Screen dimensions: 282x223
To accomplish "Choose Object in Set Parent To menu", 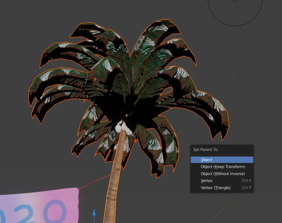I will coord(206,160).
